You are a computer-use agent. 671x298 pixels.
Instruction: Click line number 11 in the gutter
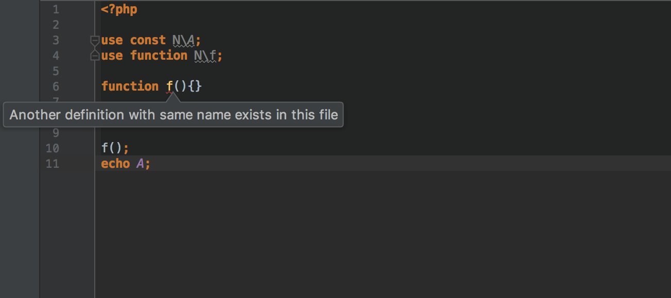pyautogui.click(x=53, y=164)
